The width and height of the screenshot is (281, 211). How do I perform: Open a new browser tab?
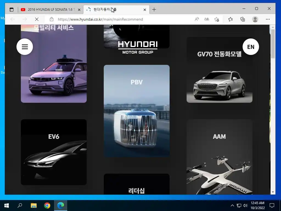pos(154,10)
